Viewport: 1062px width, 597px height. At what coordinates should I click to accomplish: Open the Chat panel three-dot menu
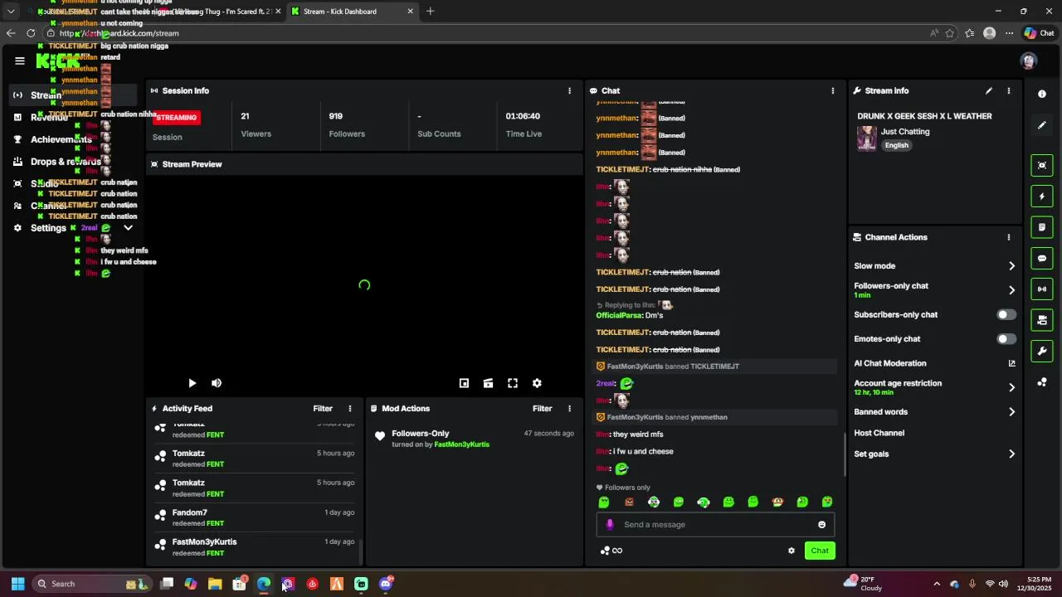(833, 90)
